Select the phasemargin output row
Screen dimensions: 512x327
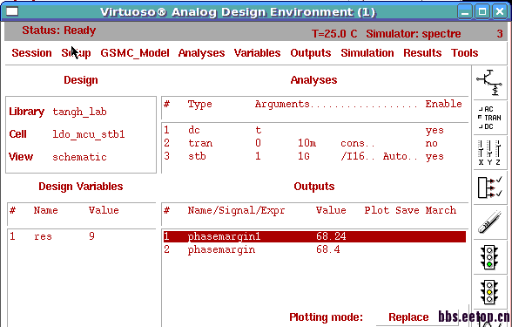pyautogui.click(x=315, y=249)
